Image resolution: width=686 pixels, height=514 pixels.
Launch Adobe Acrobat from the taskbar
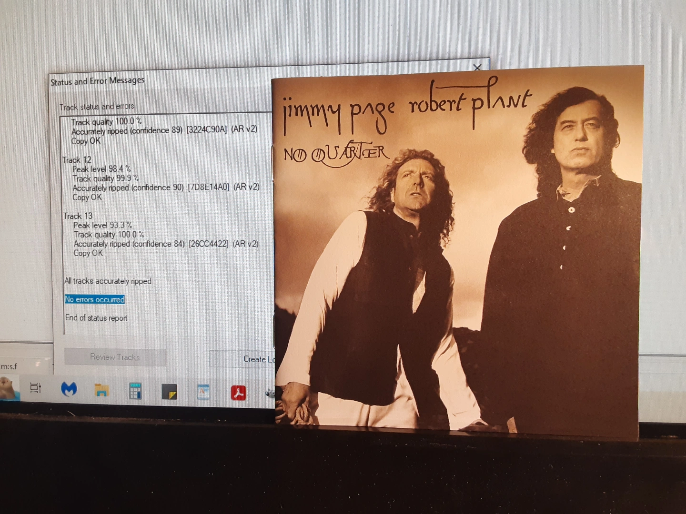tap(238, 393)
